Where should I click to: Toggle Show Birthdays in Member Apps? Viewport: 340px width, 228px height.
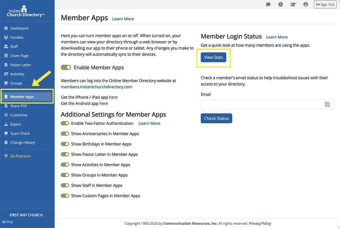65,144
